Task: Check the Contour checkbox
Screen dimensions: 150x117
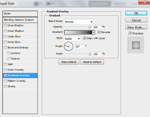Action: click(9, 53)
